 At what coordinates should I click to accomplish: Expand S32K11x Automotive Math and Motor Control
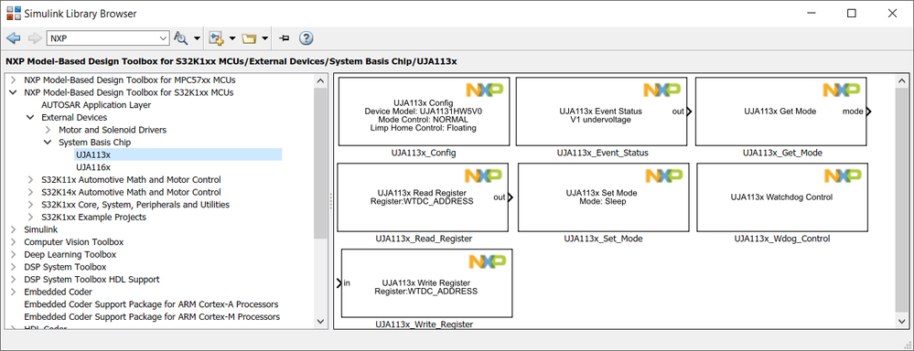click(30, 180)
